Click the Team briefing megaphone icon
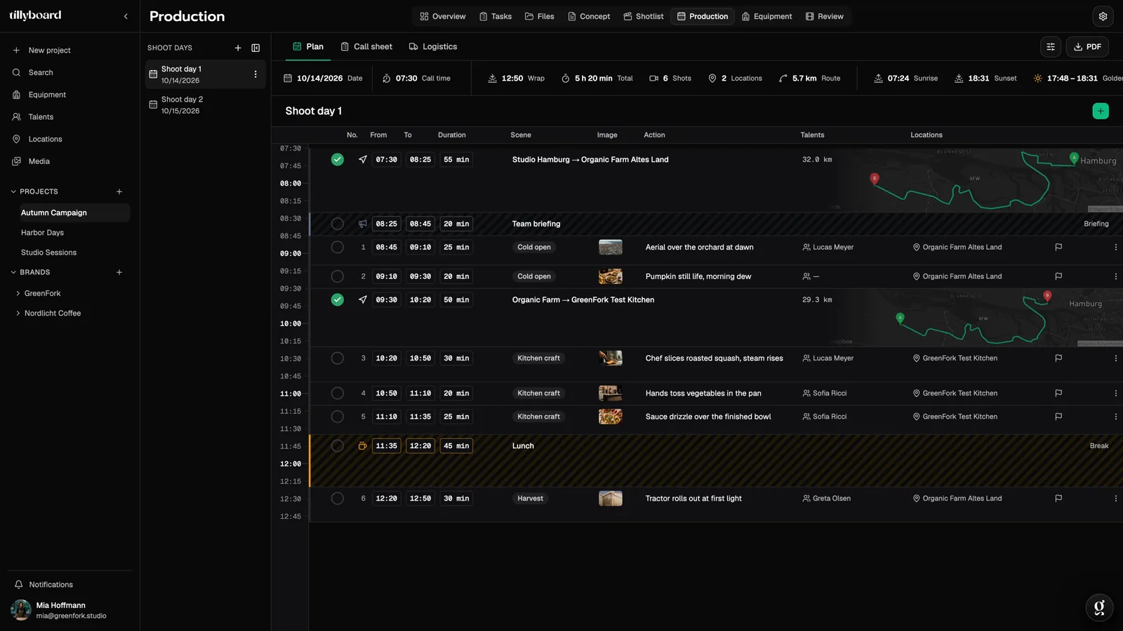 pos(363,224)
